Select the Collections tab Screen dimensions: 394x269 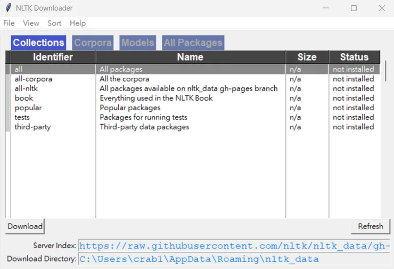[x=38, y=43]
